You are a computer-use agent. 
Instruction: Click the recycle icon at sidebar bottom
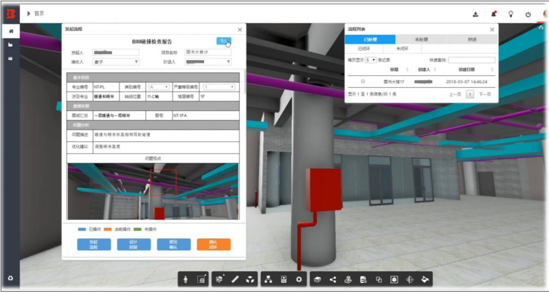pos(11,278)
